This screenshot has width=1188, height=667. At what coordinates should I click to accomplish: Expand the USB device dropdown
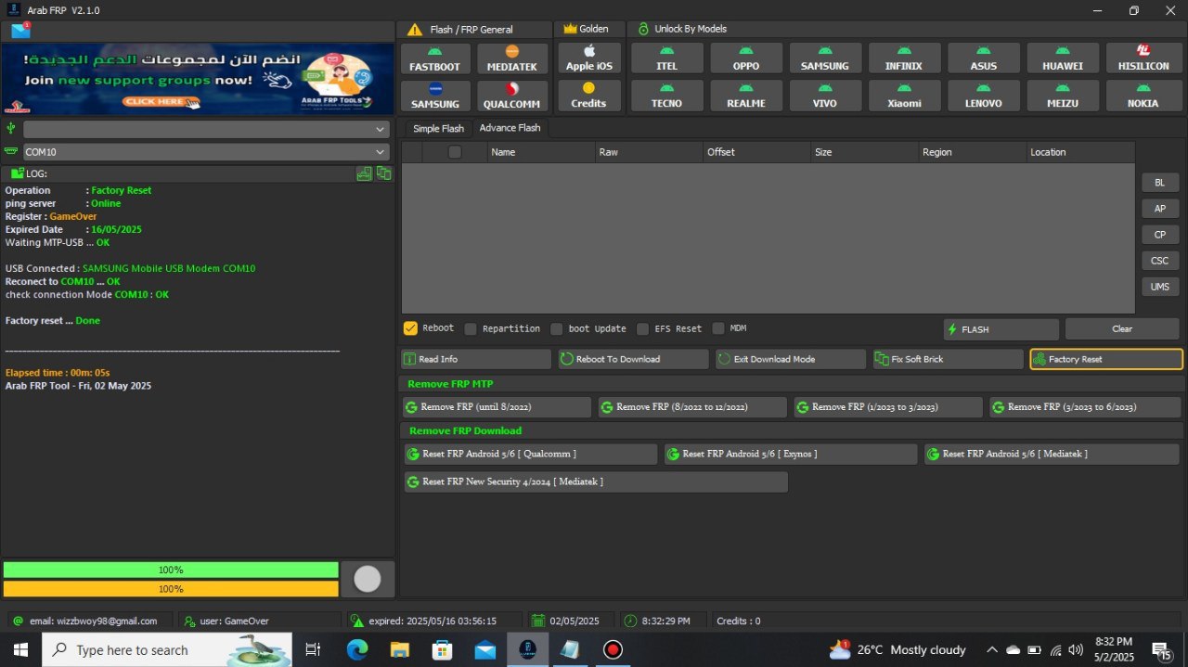click(x=205, y=129)
